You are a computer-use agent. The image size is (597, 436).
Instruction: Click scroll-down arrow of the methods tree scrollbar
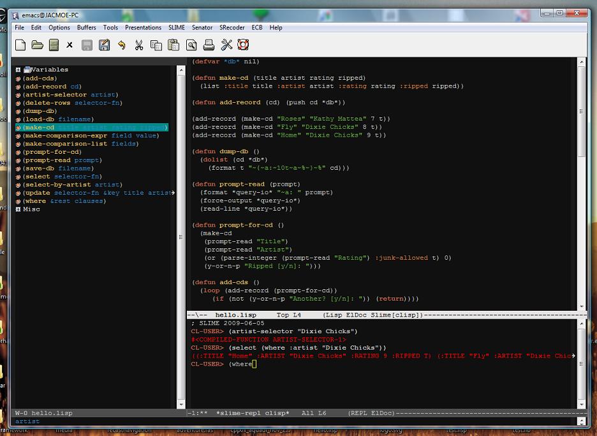tap(181, 404)
